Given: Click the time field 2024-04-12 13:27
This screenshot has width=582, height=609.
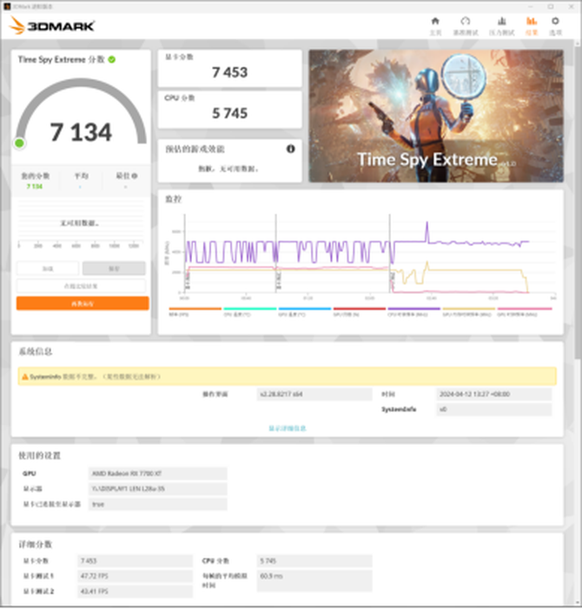Looking at the screenshot, I should click(494, 394).
